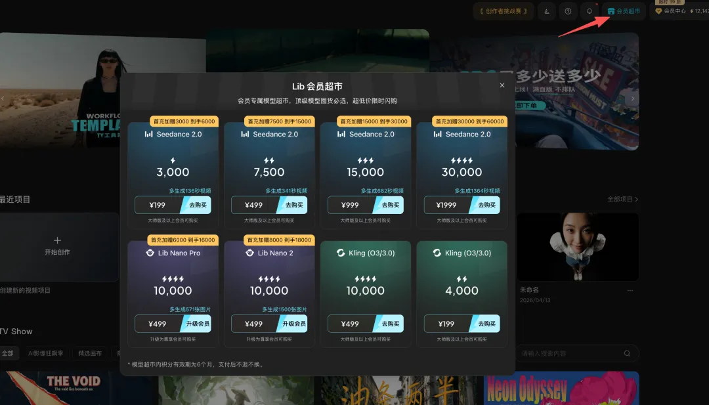Open the Neon Odyssey poster thumbnail
Screen dimensions: 709x405
561,388
